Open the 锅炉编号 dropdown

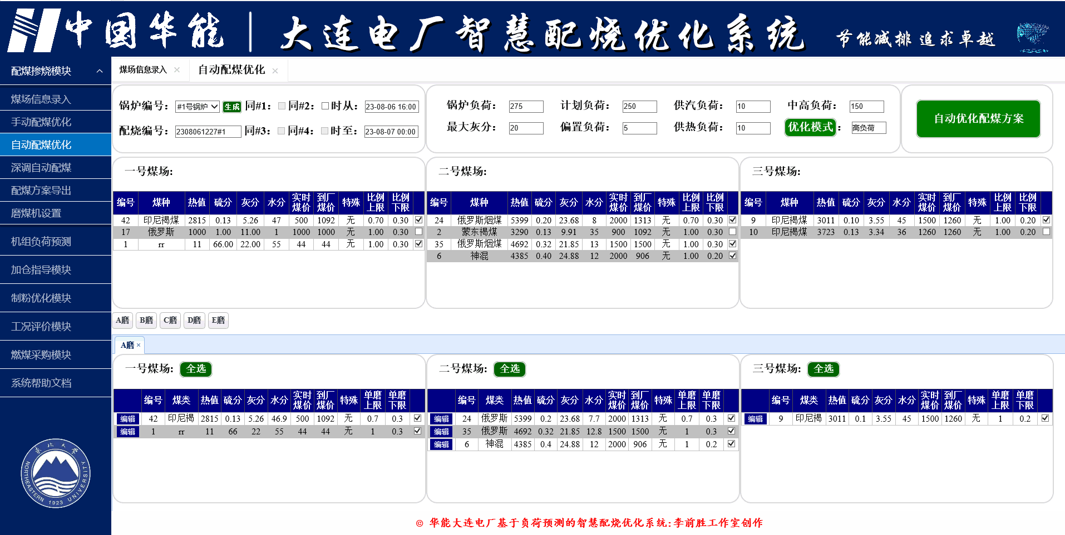click(197, 107)
